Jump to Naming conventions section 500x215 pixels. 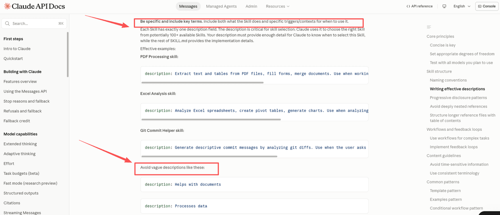pos(448,80)
